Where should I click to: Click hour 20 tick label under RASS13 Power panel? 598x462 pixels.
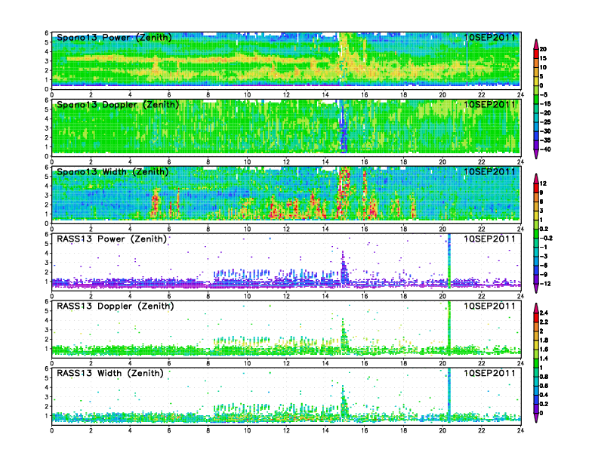point(442,296)
